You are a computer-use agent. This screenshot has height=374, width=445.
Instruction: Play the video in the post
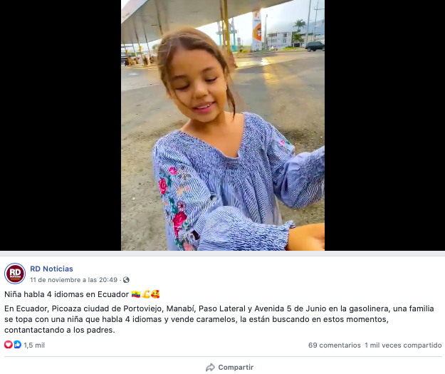pos(223,125)
